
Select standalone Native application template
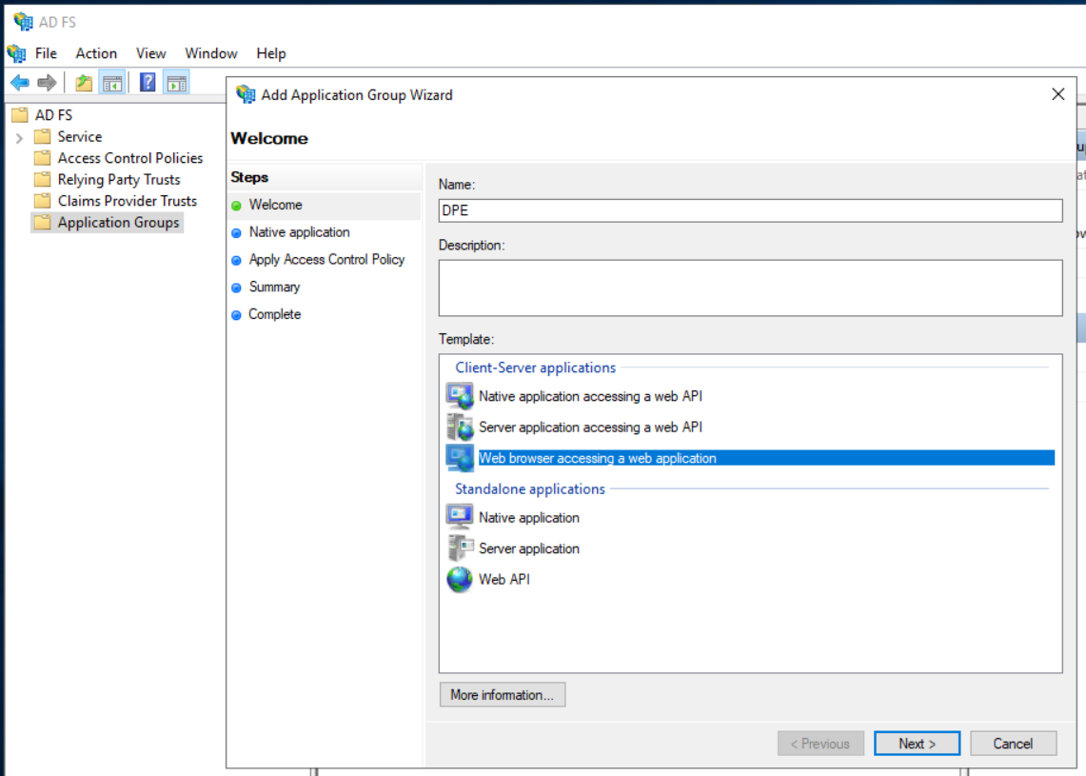tap(528, 518)
